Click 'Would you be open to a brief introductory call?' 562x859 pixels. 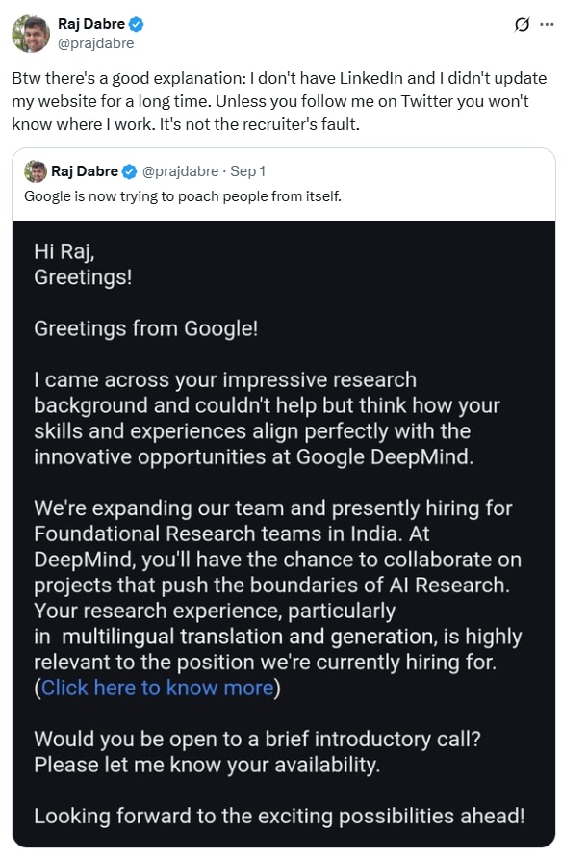click(257, 739)
